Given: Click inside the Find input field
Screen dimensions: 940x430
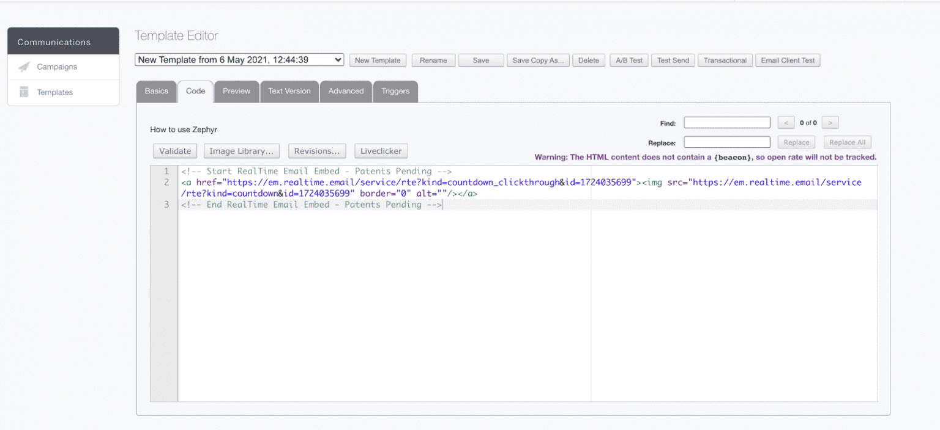Looking at the screenshot, I should coord(726,122).
